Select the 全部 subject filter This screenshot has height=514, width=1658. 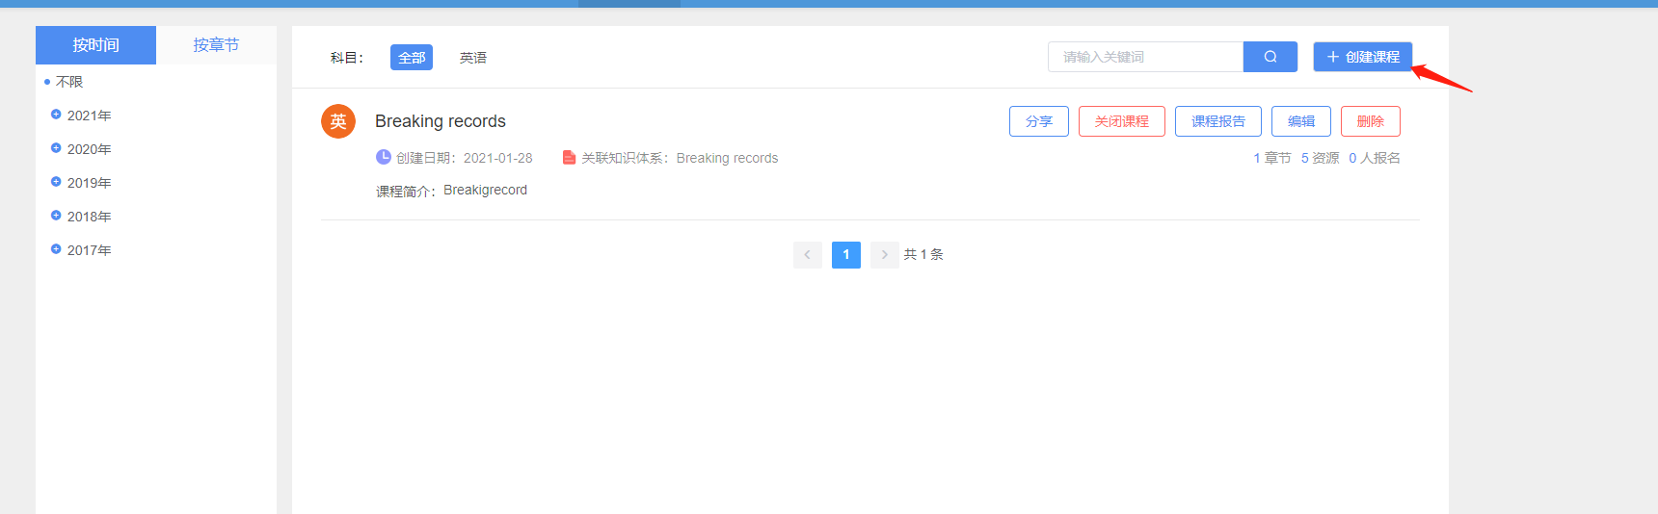(412, 58)
